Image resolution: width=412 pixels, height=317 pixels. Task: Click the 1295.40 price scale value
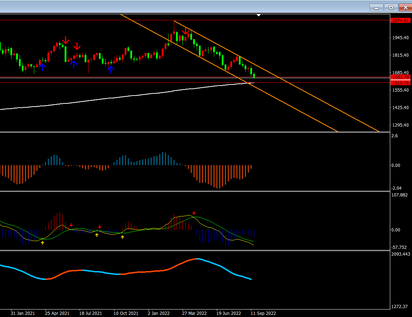[401, 125]
